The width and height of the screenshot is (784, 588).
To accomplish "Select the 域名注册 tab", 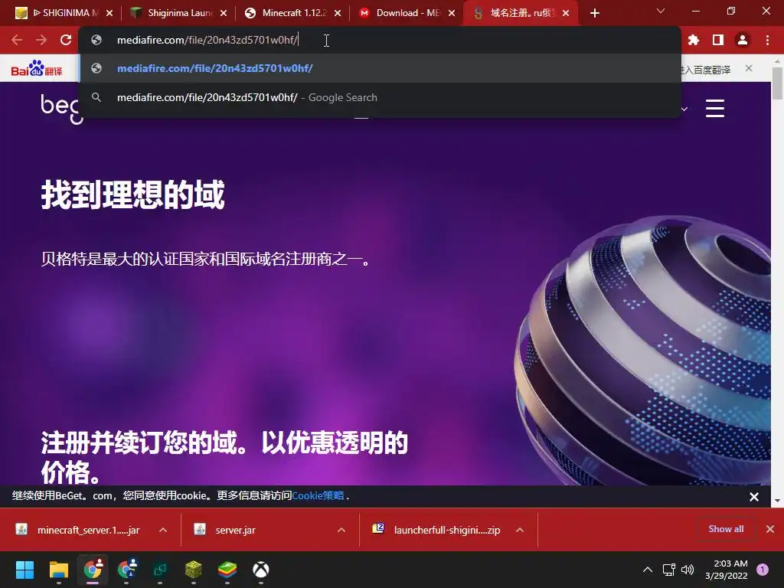I will point(521,13).
